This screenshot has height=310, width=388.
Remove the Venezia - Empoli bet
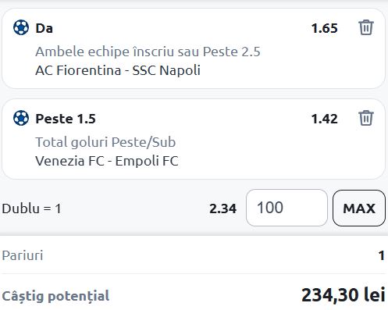tap(366, 118)
